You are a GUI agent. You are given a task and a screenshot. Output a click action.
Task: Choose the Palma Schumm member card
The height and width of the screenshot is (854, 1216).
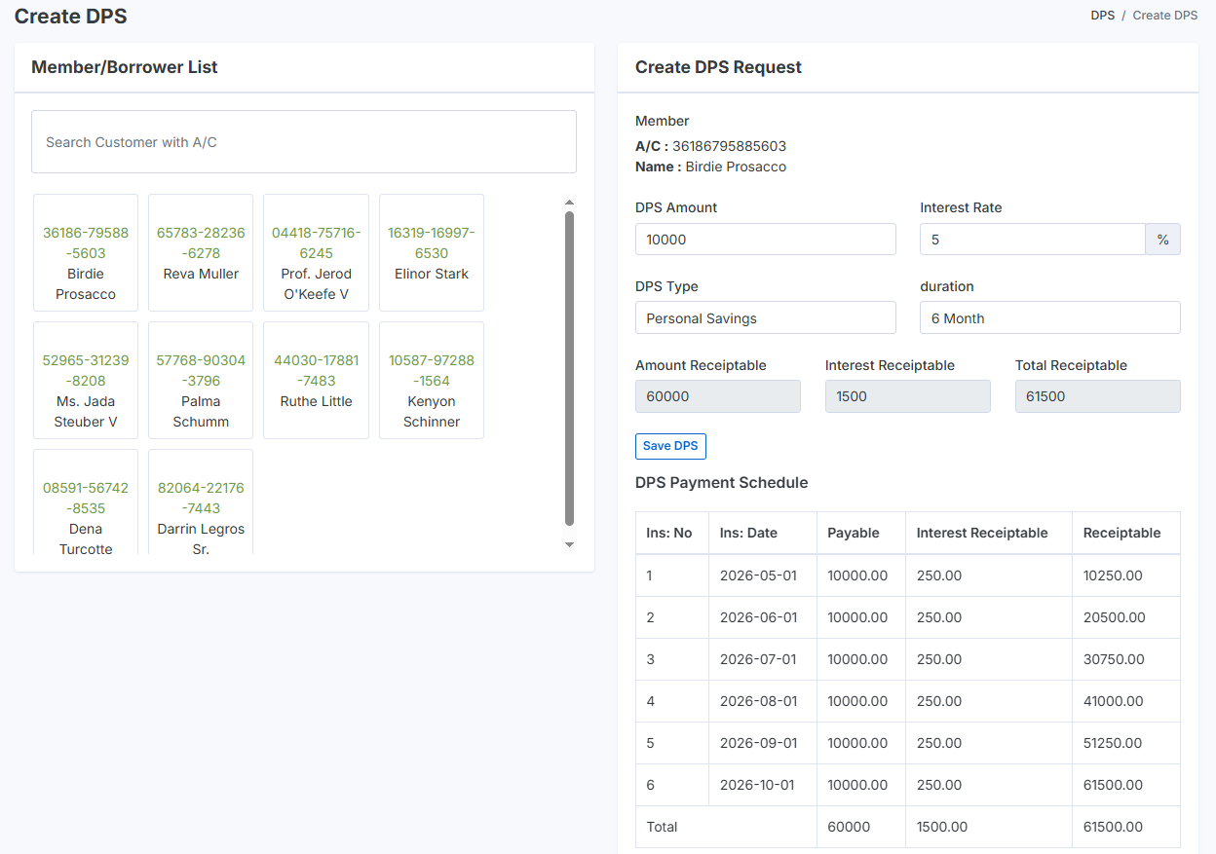pos(201,381)
